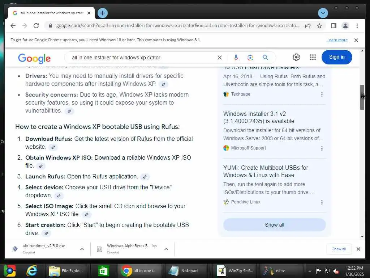Click the Techgage source name
This screenshot has width=370, height=278.
pos(240,94)
